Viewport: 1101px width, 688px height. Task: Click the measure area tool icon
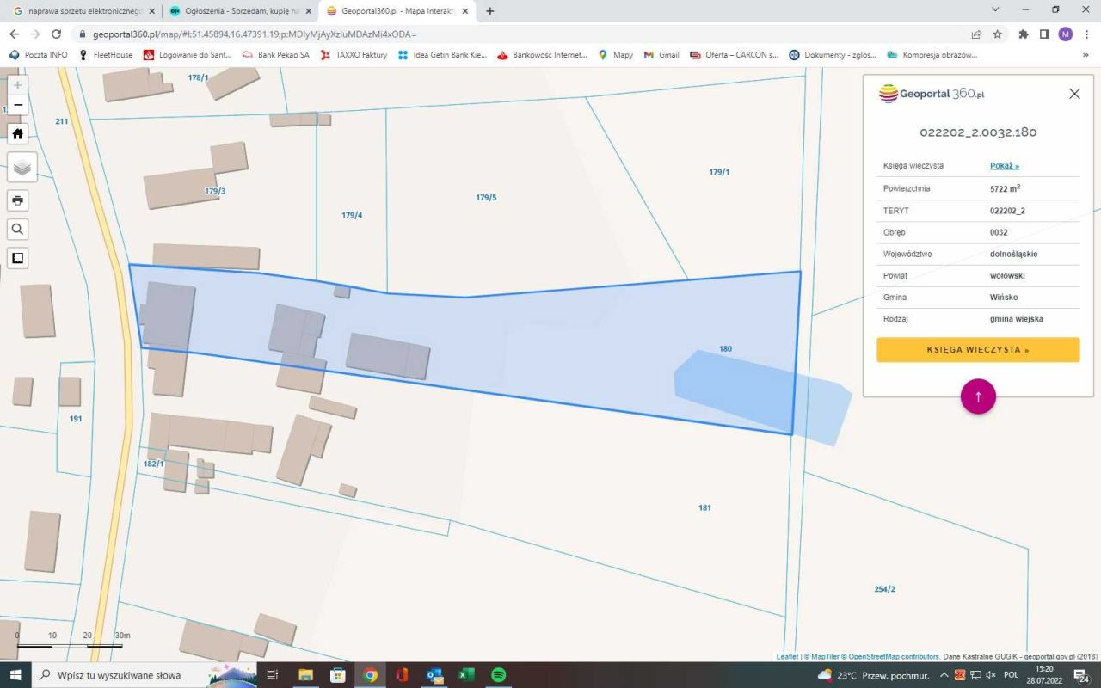tap(18, 258)
